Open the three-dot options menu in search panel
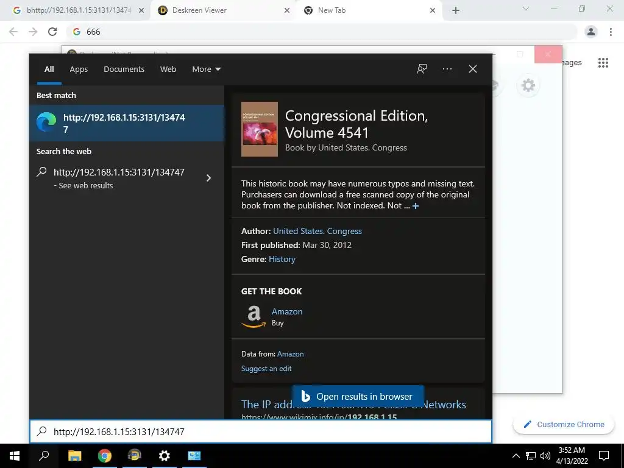 click(447, 69)
